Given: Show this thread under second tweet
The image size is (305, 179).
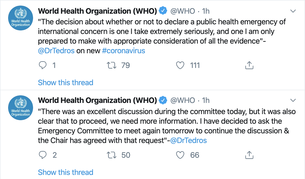Looking at the screenshot, I should [66, 172].
